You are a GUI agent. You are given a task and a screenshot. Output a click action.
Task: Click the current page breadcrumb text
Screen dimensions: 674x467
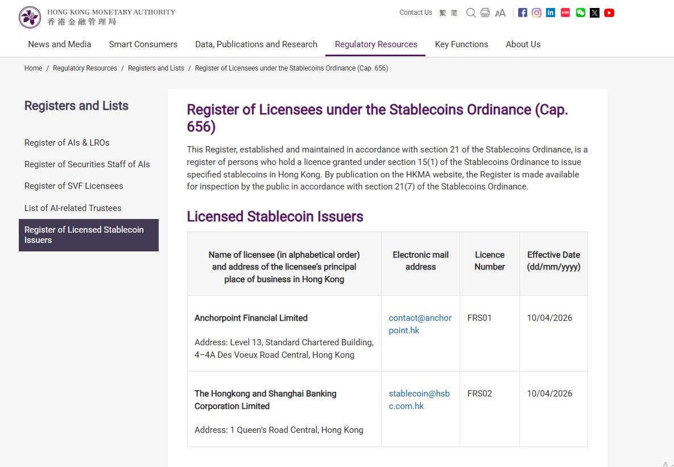tap(291, 68)
